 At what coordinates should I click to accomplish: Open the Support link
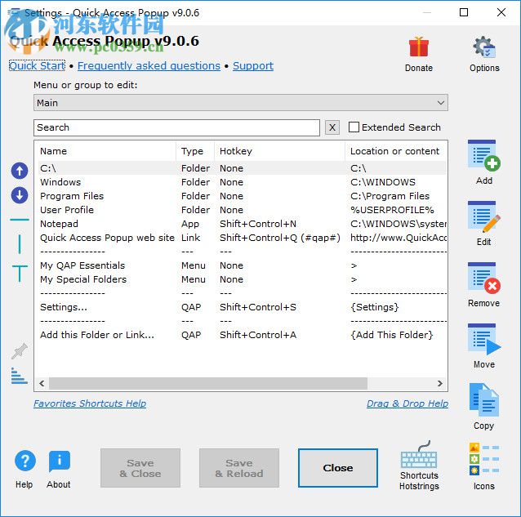pos(253,66)
